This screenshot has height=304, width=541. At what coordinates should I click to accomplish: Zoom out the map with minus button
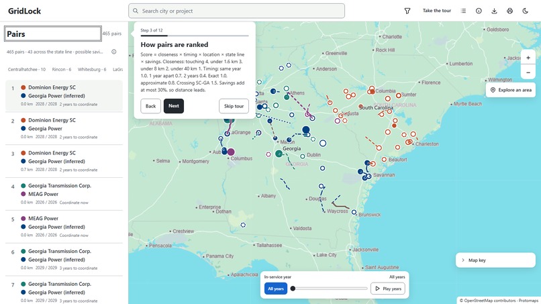point(528,72)
